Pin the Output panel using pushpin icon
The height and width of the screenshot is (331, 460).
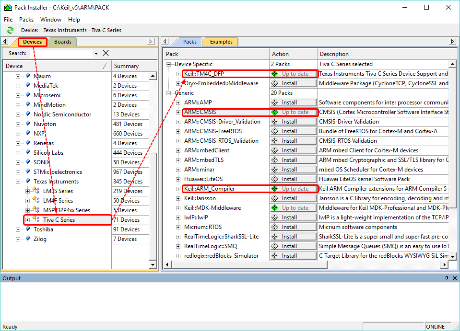point(447,278)
